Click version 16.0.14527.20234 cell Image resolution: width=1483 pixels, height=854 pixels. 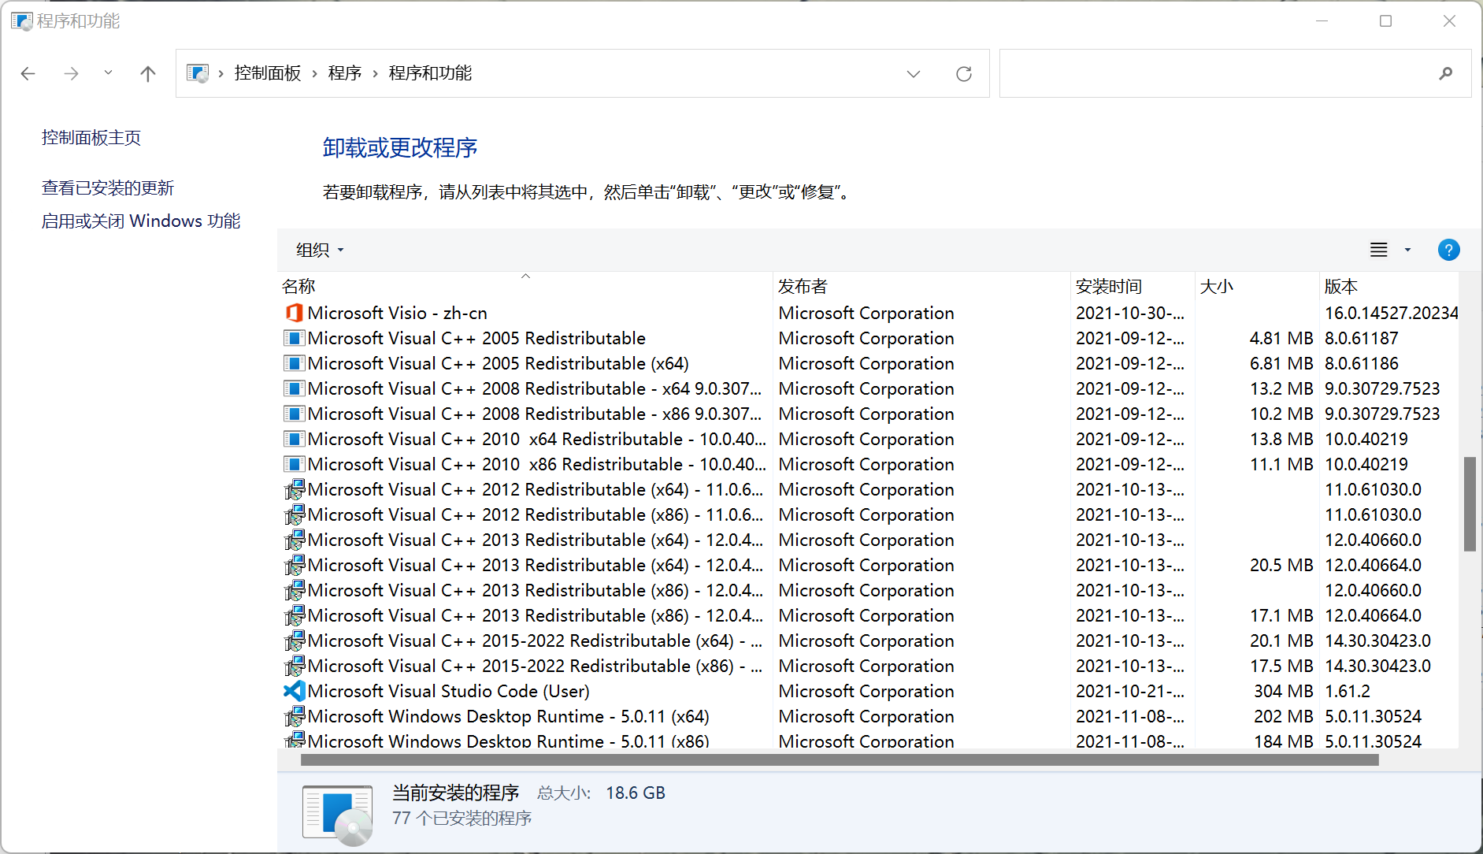(1391, 313)
